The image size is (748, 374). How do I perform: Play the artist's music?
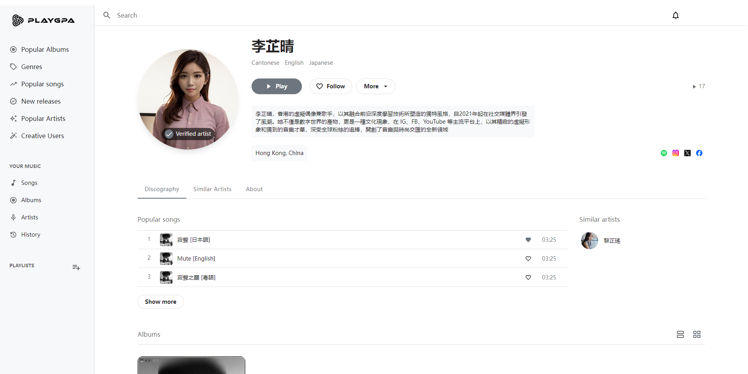[x=277, y=86]
